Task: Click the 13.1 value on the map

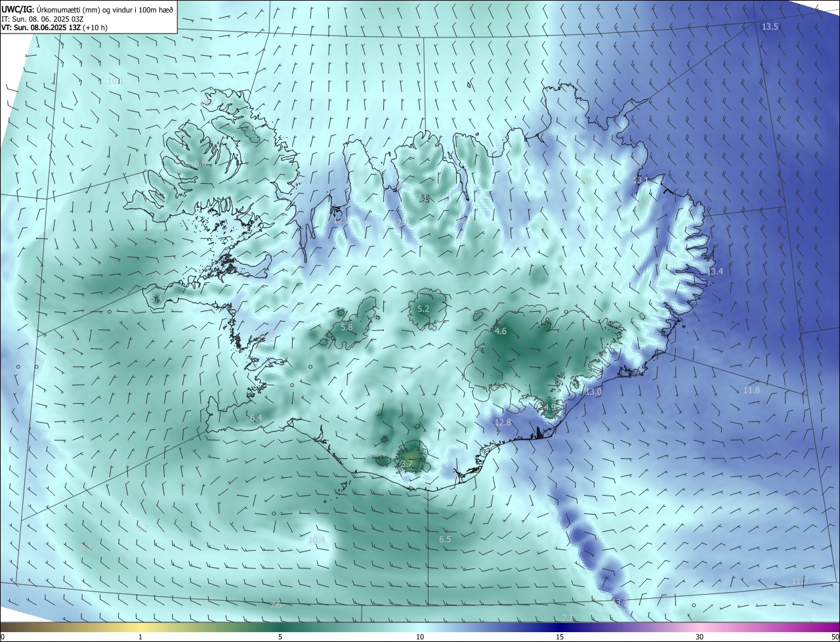Action: [x=641, y=181]
